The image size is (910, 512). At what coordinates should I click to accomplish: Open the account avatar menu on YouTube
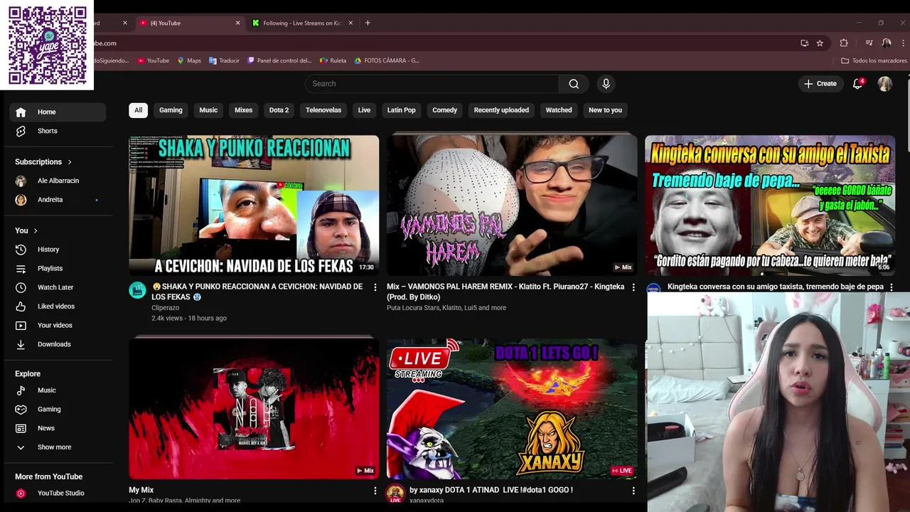(x=884, y=84)
